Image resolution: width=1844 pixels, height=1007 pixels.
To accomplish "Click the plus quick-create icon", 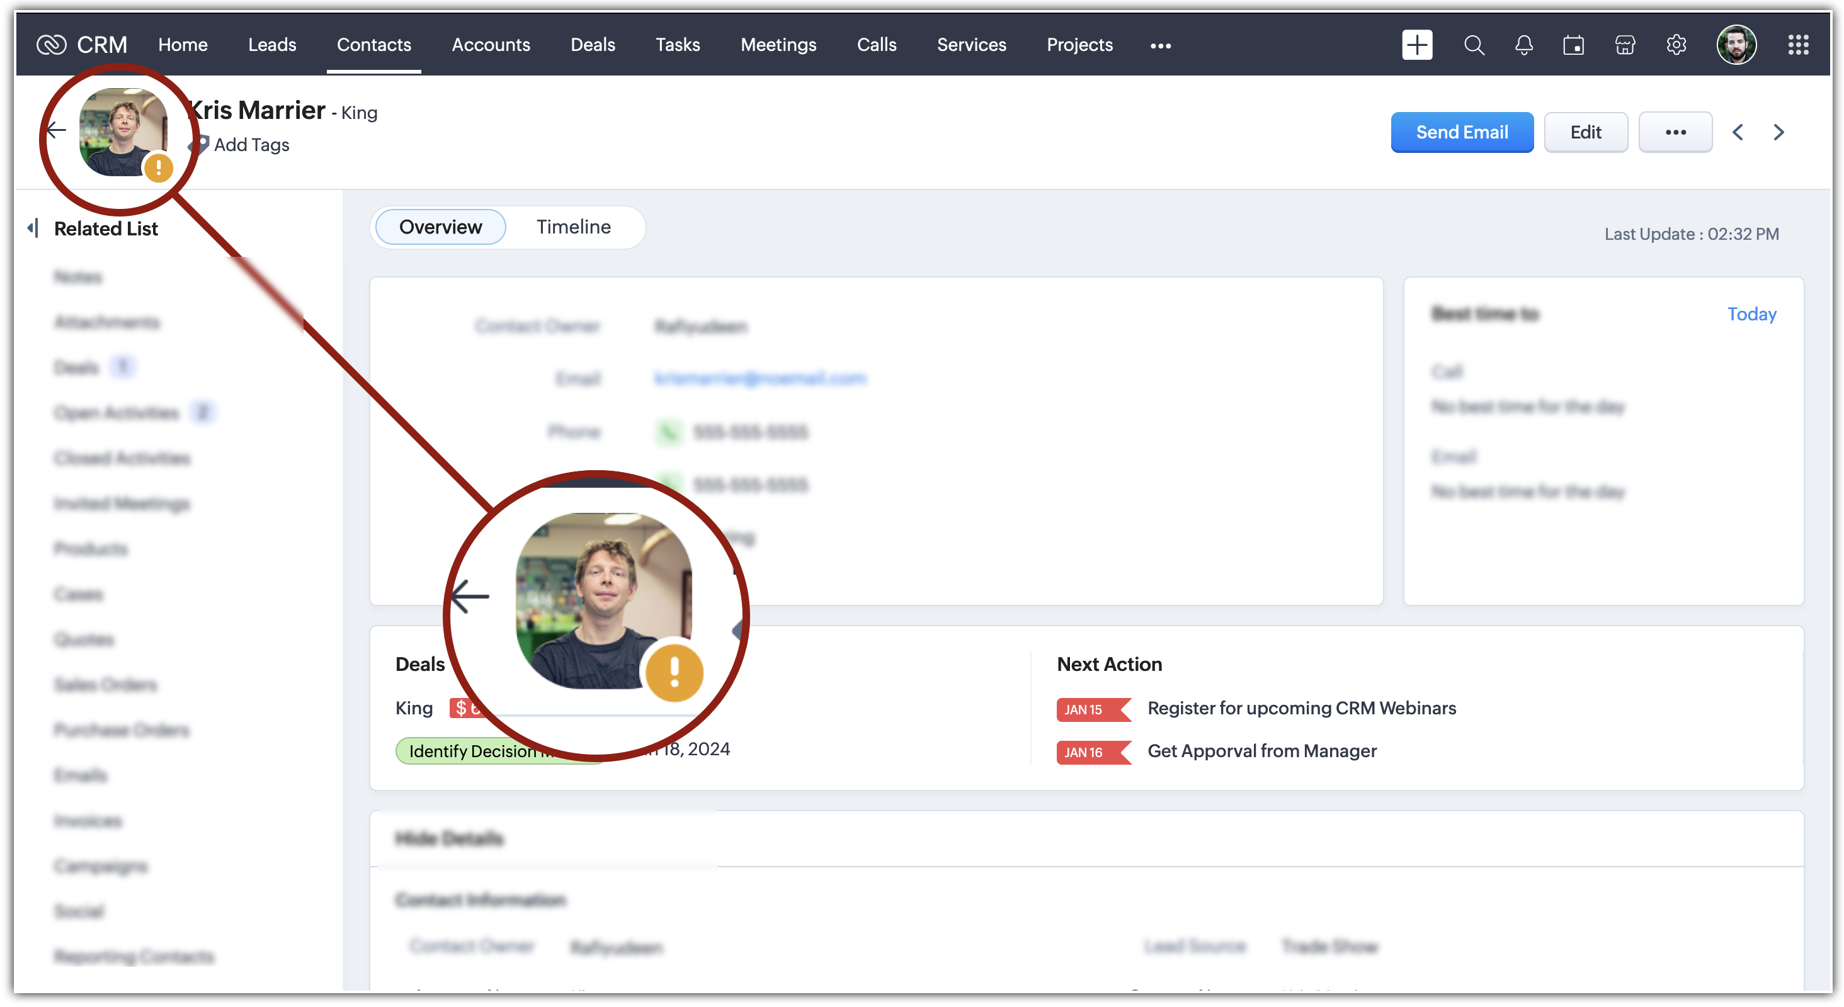I will 1416,45.
